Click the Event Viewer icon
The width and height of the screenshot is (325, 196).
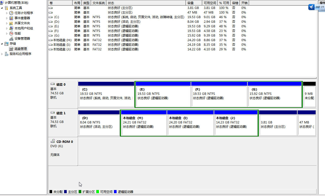(x=11, y=18)
